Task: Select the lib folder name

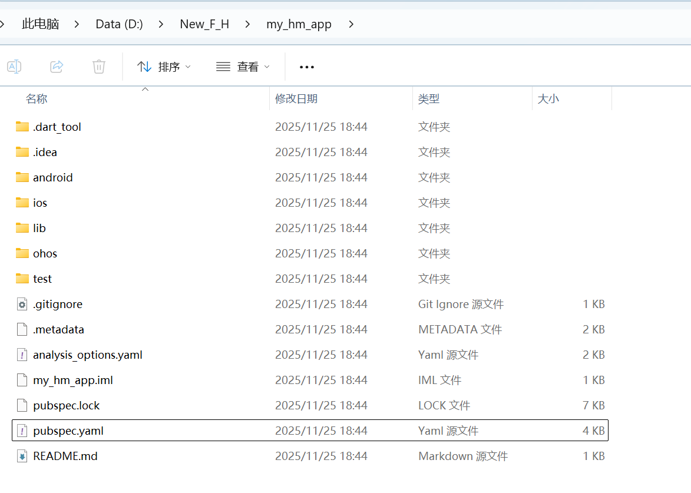Action: pyautogui.click(x=39, y=228)
